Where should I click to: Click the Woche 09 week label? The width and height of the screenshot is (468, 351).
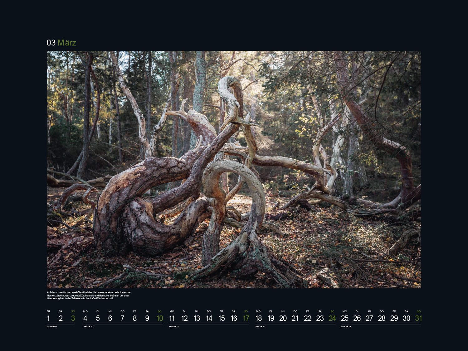coord(52,327)
